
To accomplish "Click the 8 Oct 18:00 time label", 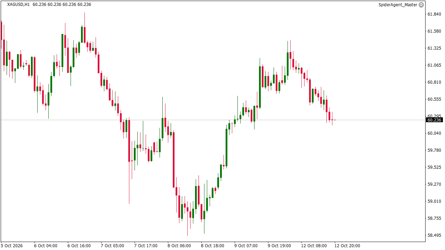I will click(212, 246).
